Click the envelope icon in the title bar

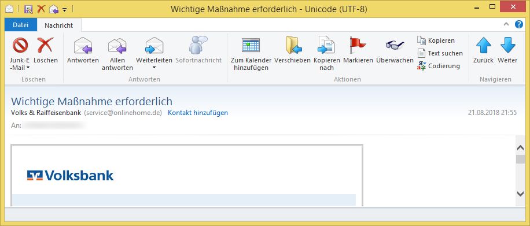point(9,9)
